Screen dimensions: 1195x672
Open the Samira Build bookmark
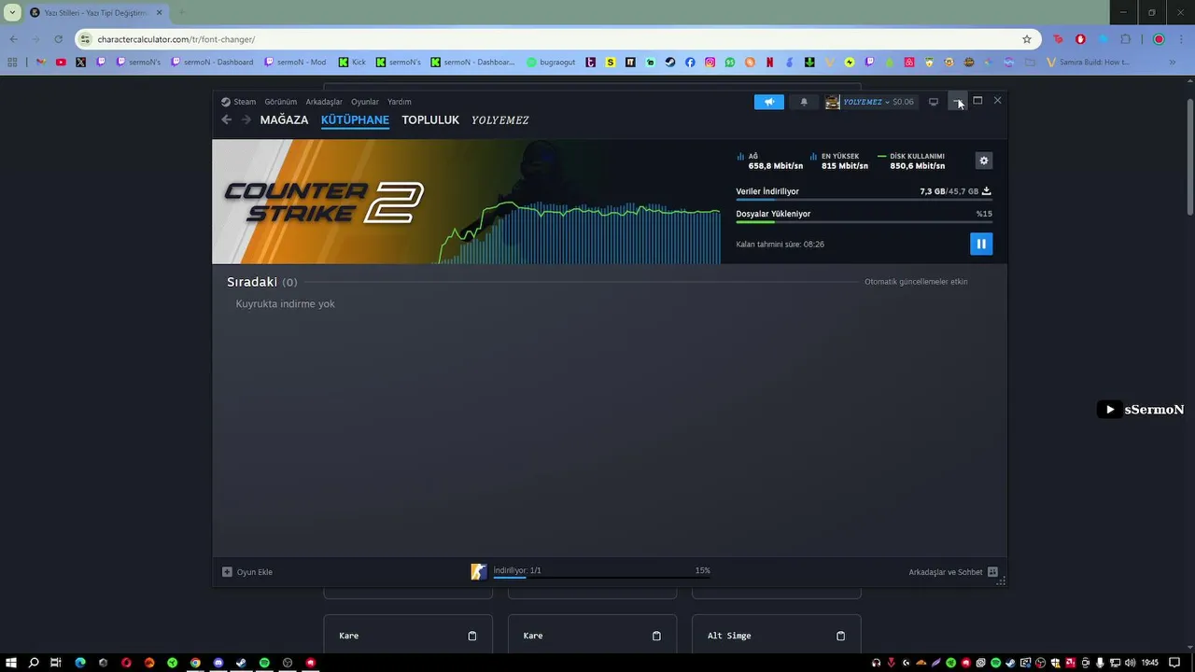click(1089, 63)
